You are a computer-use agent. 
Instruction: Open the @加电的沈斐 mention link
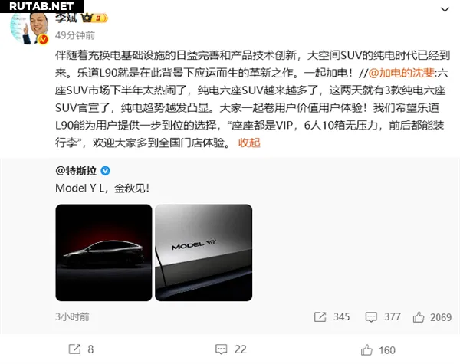[401, 73]
